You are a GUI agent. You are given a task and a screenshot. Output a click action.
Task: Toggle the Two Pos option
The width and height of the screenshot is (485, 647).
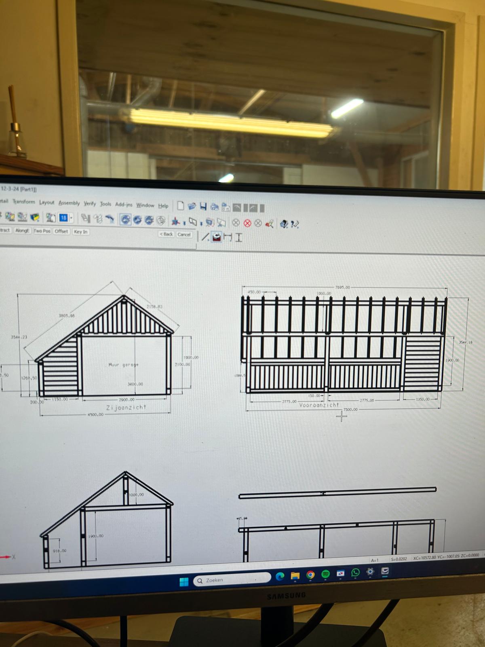42,231
